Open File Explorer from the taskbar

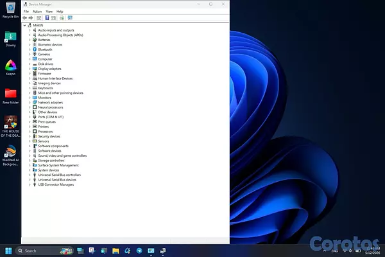[116, 251]
